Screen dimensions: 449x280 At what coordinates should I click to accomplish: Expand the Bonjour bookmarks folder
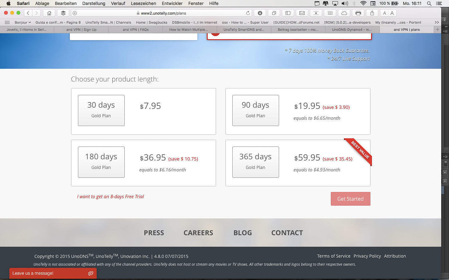[23, 22]
